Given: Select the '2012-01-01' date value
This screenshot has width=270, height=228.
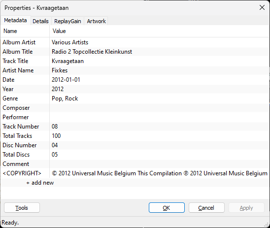Looking at the screenshot, I should click(66, 80).
